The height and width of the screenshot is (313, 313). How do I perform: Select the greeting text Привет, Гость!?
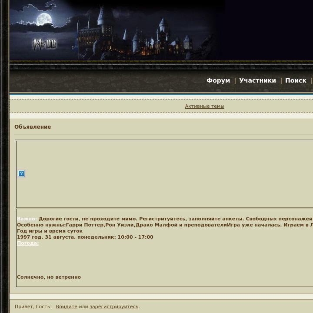[33, 306]
